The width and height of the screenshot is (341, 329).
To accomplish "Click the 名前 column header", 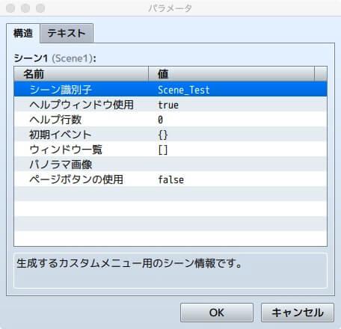I will pos(82,74).
